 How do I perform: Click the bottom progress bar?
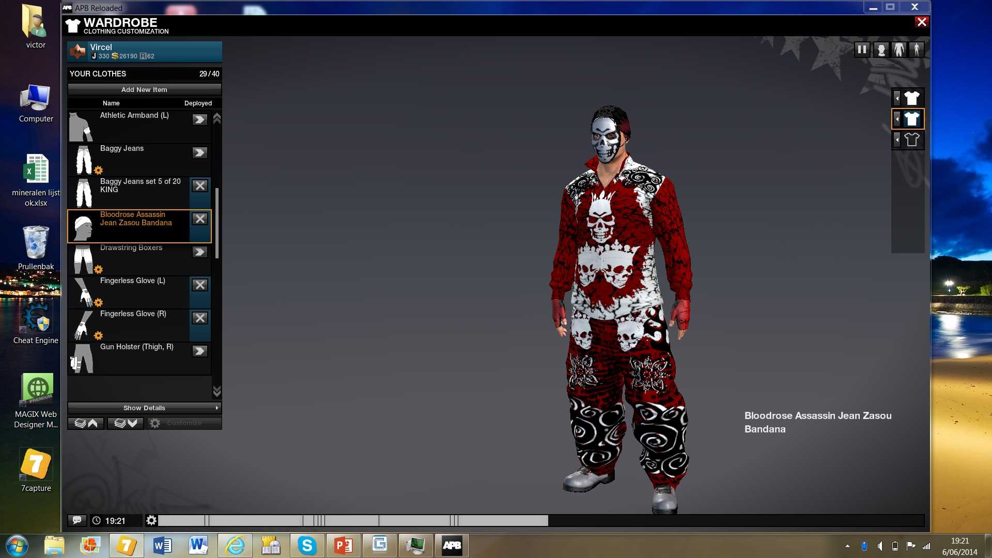tap(540, 520)
